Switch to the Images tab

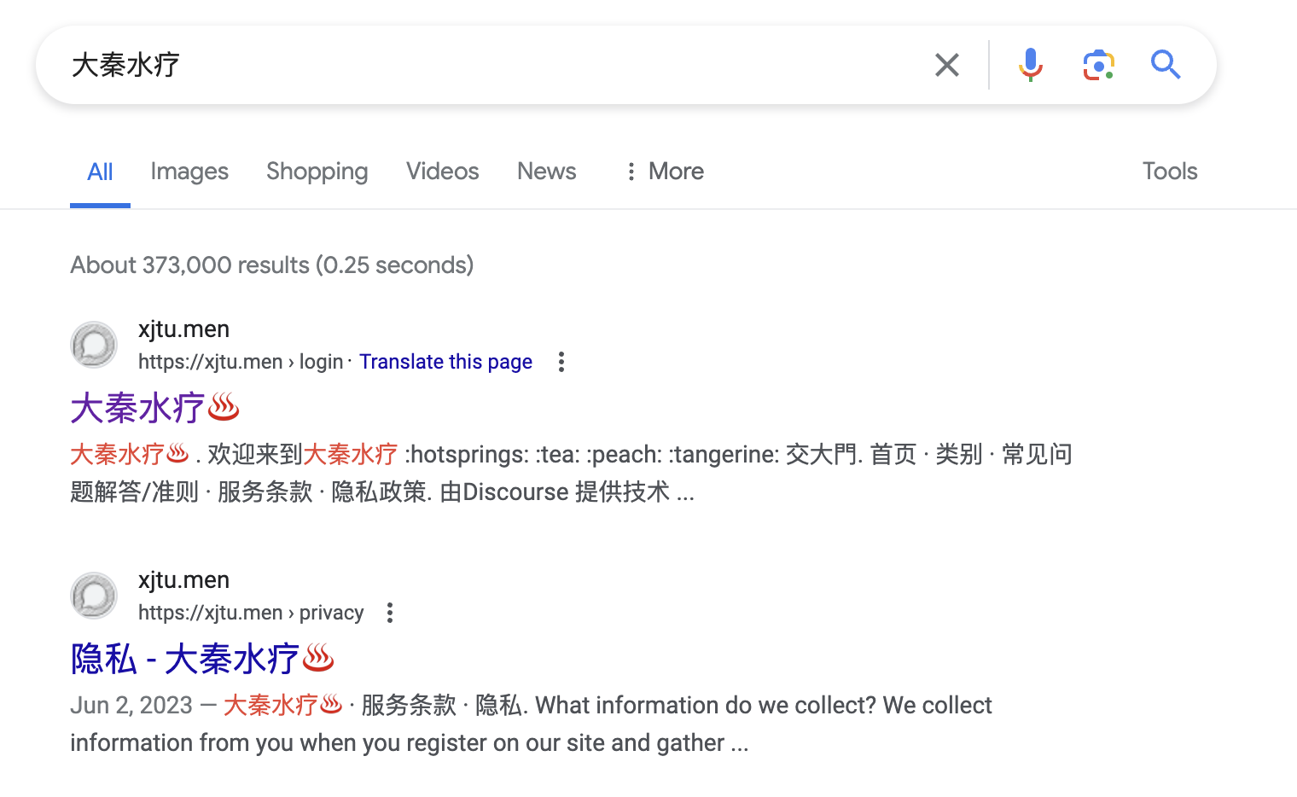[189, 172]
